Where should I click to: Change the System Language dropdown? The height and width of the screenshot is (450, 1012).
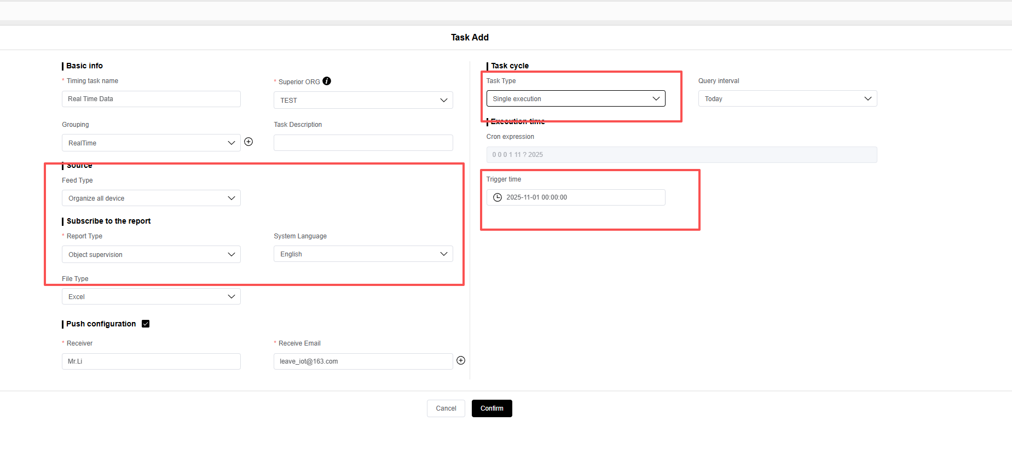pos(363,254)
